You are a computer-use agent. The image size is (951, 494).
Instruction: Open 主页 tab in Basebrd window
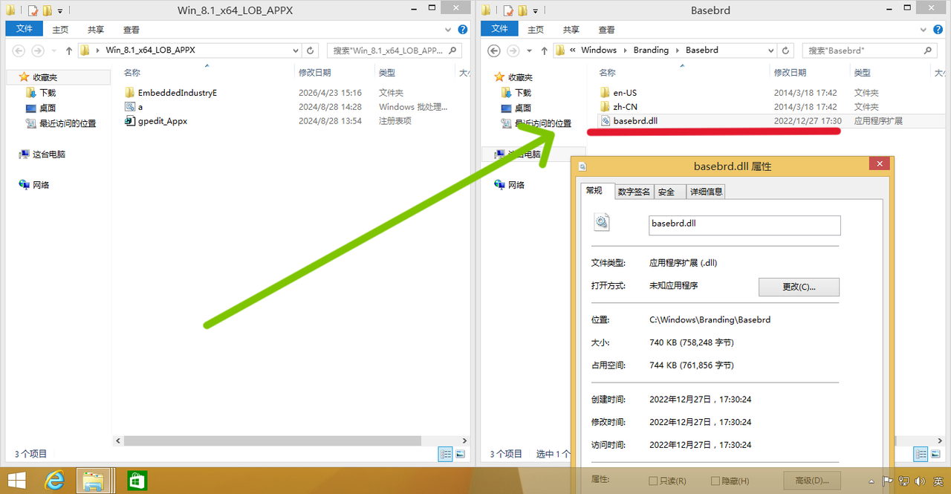pyautogui.click(x=536, y=30)
